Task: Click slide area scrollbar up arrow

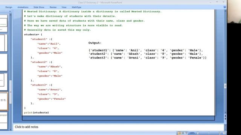Action: point(225,11)
